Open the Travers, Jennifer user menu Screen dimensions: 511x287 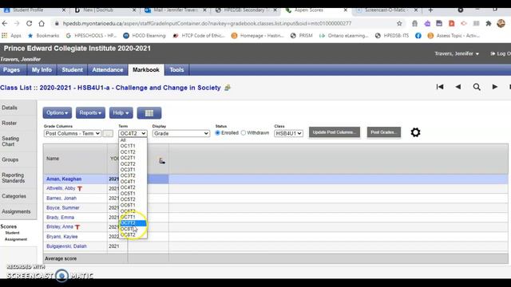coord(457,53)
